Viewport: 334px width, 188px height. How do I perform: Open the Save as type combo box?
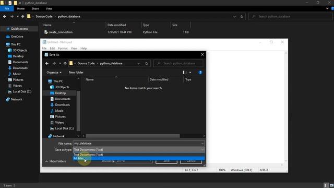tap(139, 150)
